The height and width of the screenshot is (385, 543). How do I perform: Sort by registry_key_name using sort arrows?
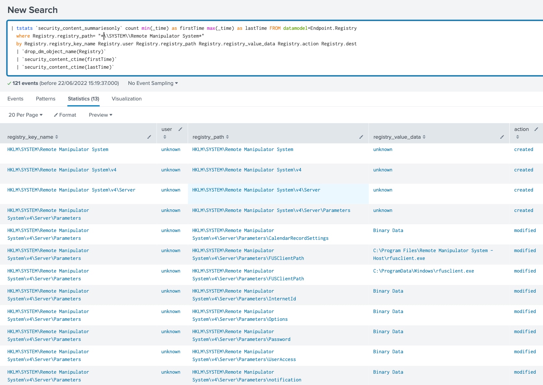tap(57, 137)
